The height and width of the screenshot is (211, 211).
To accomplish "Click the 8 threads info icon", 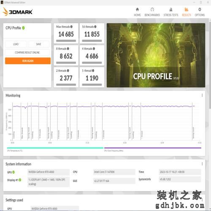I will pyautogui.click(x=68, y=49).
